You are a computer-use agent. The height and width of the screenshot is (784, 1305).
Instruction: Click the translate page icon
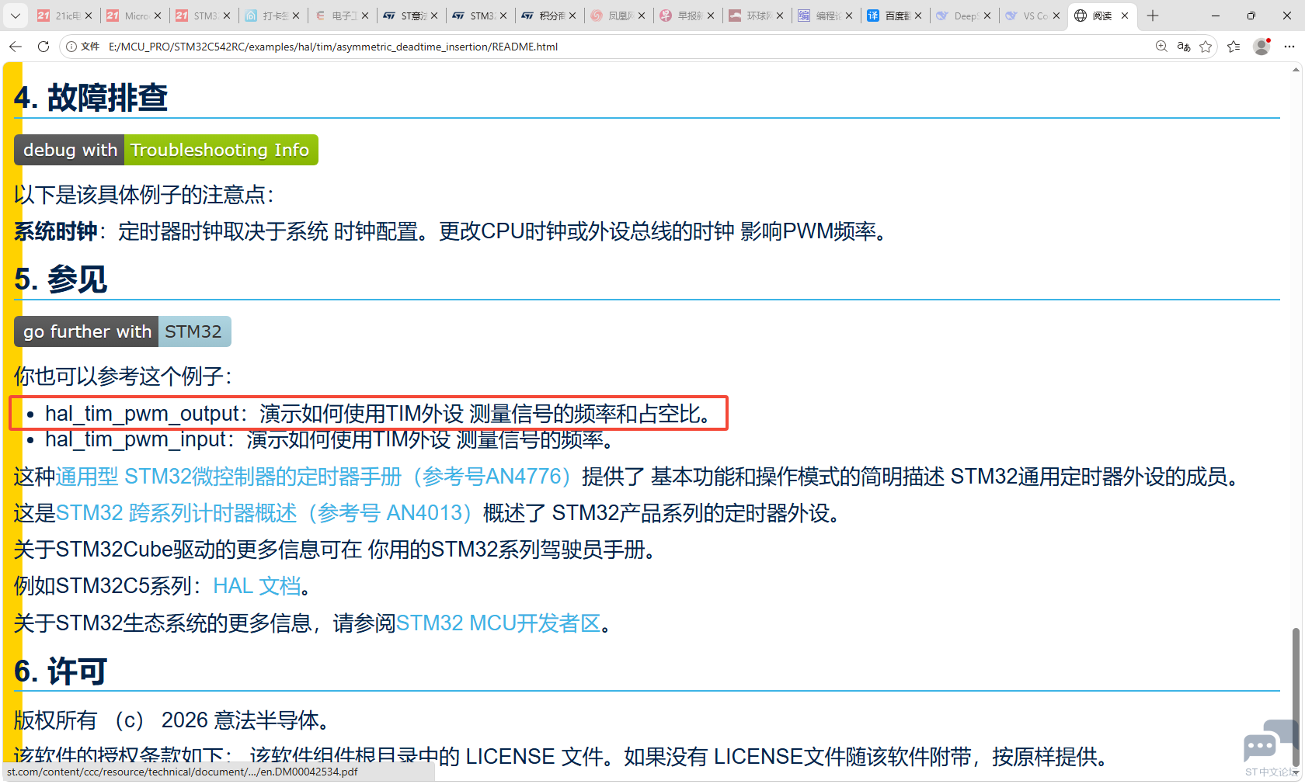(1184, 47)
